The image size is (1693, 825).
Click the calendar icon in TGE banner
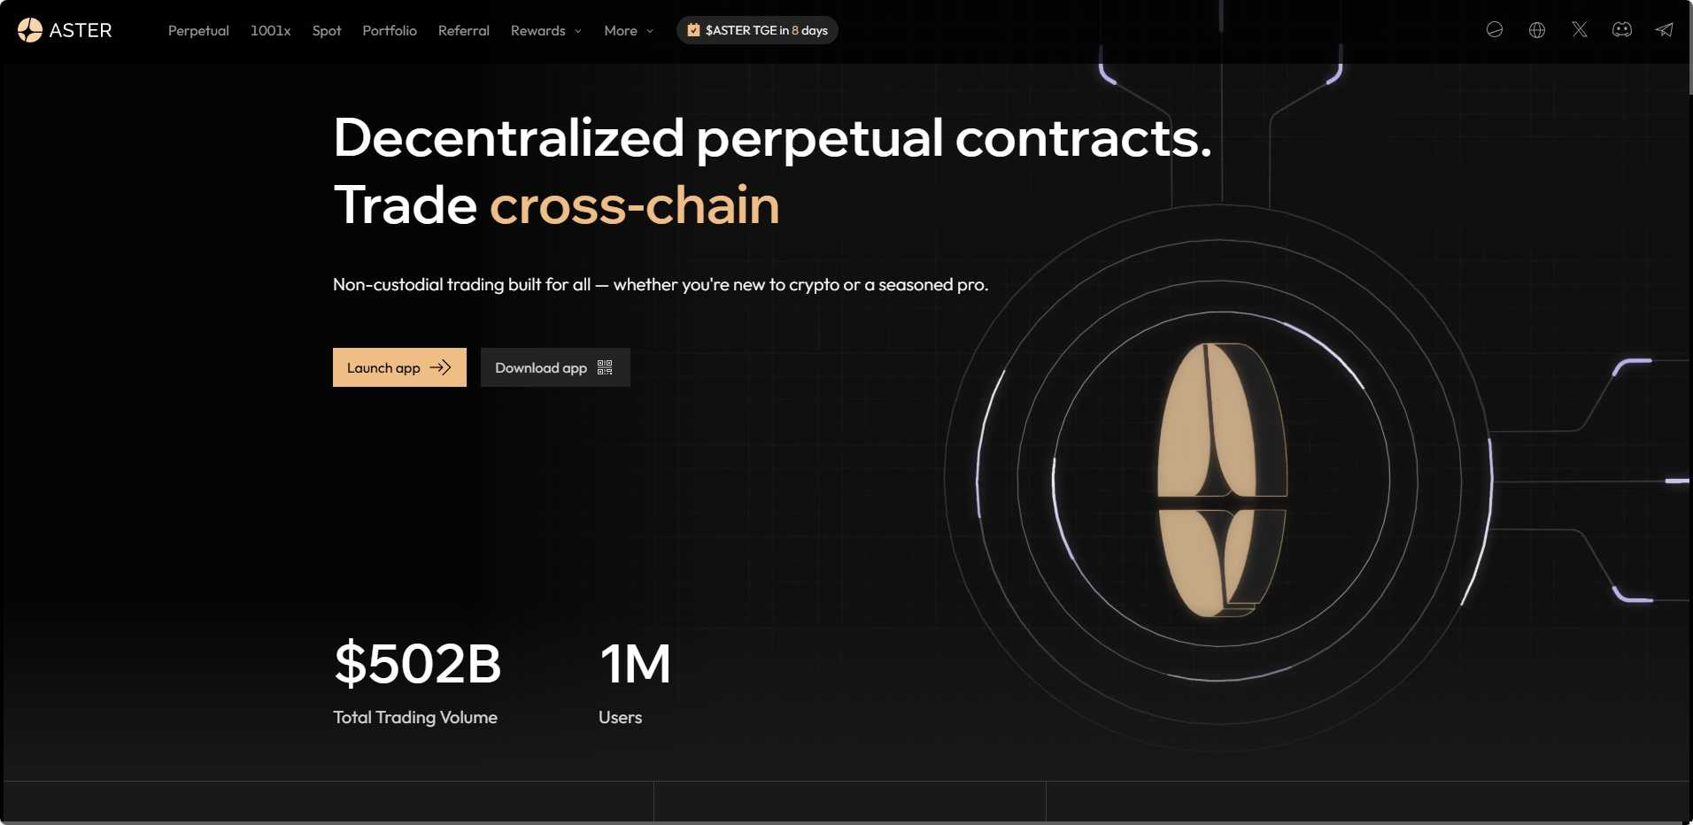coord(693,30)
